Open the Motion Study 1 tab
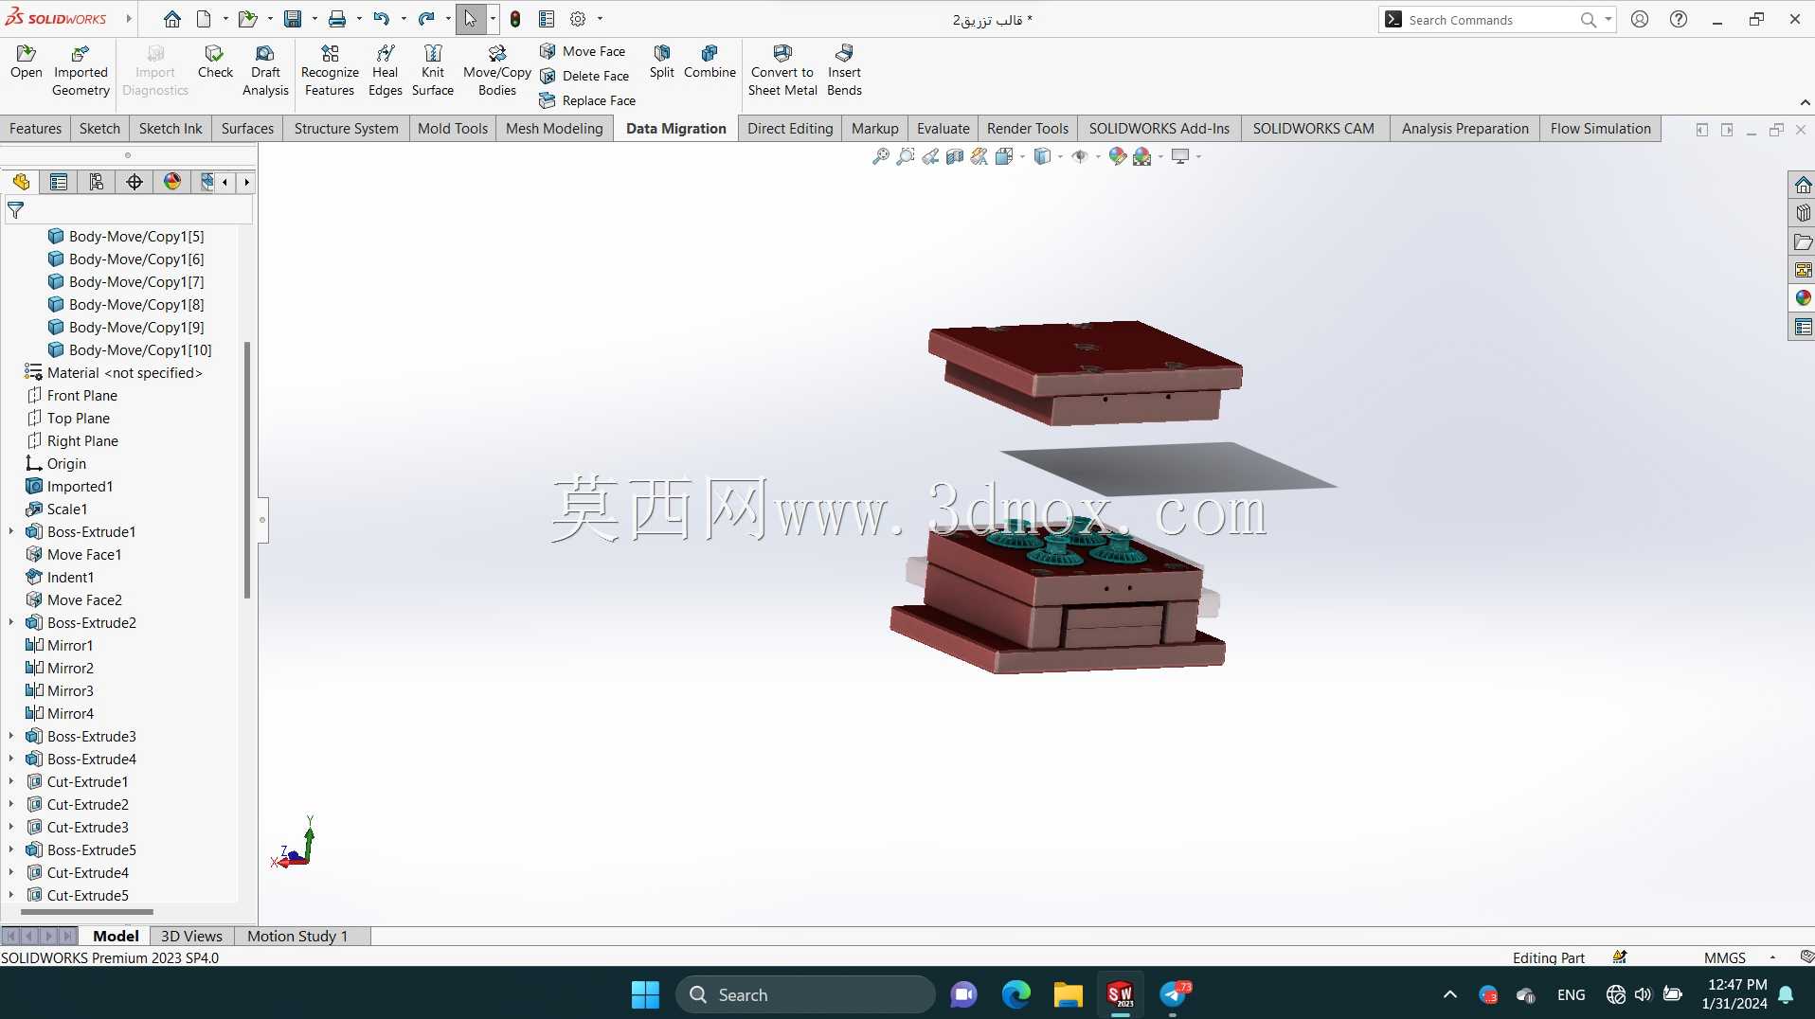1815x1019 pixels. (297, 936)
